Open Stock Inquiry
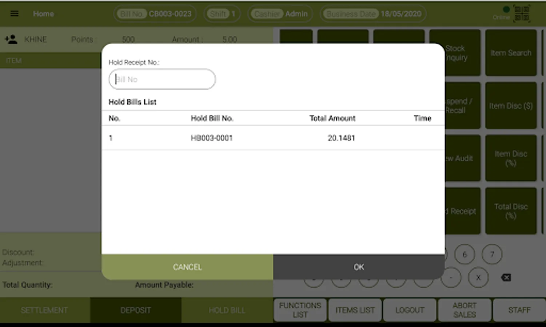This screenshot has height=327, width=546. click(455, 53)
